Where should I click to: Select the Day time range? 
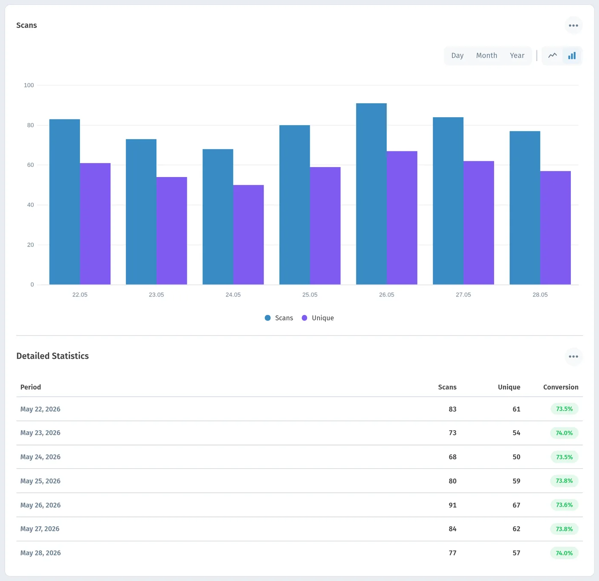click(457, 56)
